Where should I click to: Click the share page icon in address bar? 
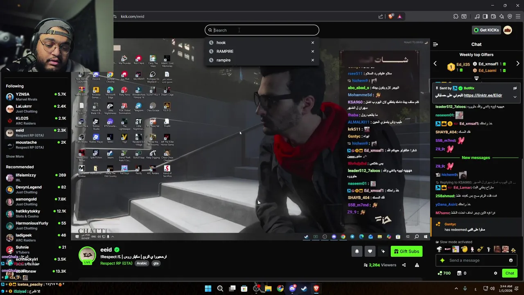tap(381, 16)
